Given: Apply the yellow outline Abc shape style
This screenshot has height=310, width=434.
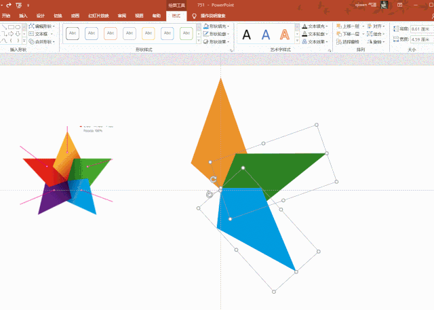Looking at the screenshot, I should point(149,33).
